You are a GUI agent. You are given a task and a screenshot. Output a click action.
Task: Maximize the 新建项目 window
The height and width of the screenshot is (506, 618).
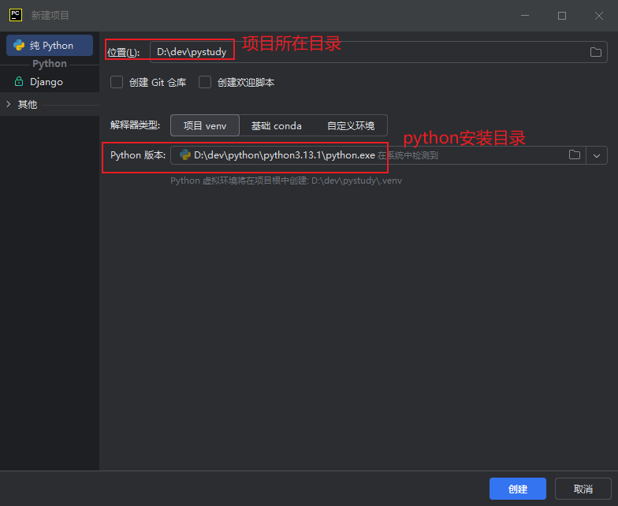pyautogui.click(x=562, y=16)
